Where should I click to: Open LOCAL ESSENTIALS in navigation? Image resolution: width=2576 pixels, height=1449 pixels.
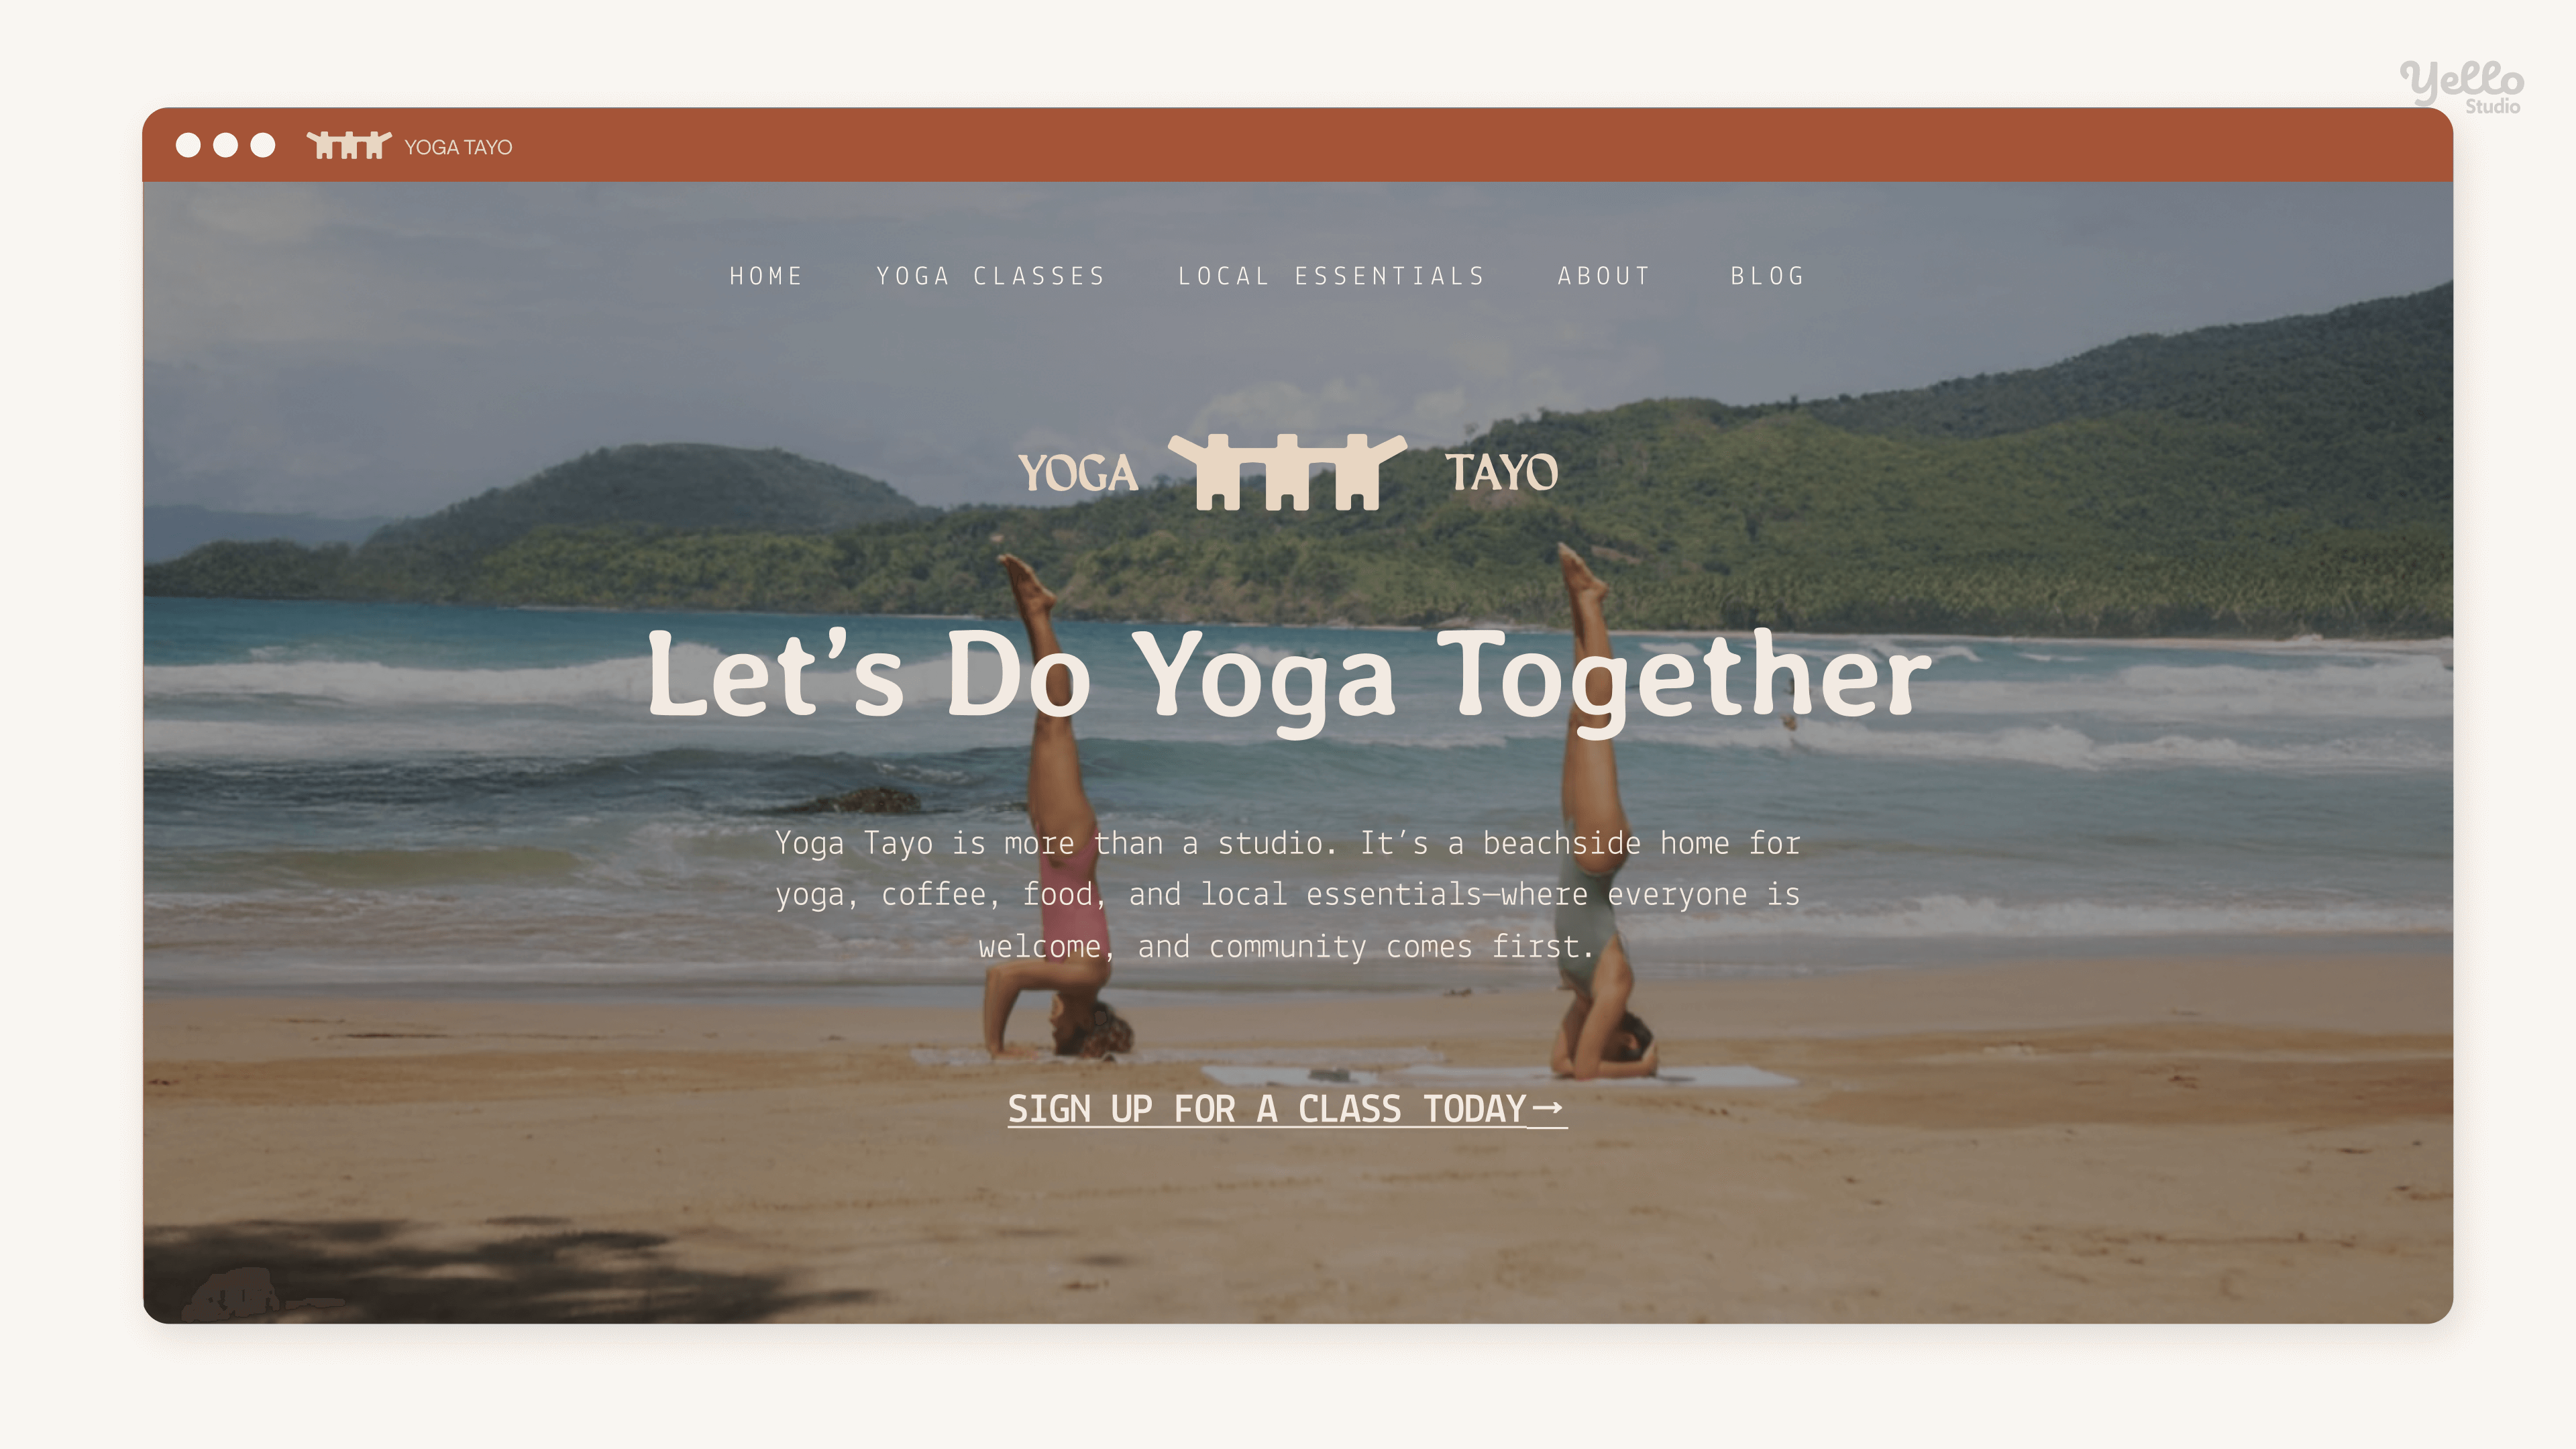pos(1331,276)
